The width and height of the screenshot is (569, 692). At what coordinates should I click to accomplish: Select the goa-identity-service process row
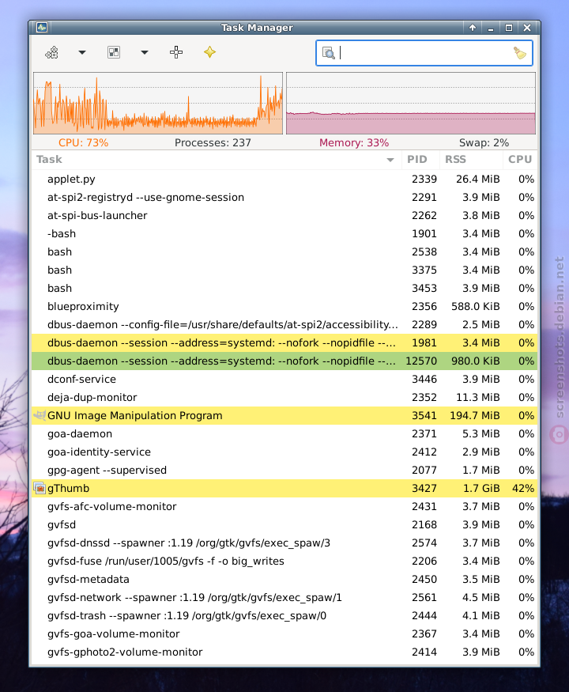click(x=284, y=452)
